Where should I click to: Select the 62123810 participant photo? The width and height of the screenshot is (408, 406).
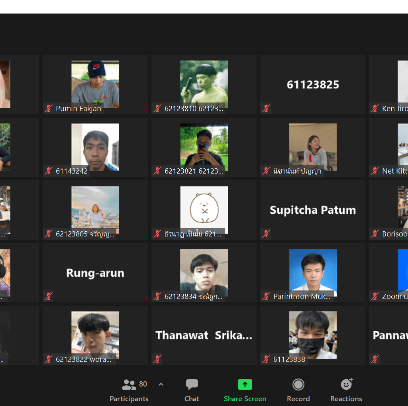[204, 84]
